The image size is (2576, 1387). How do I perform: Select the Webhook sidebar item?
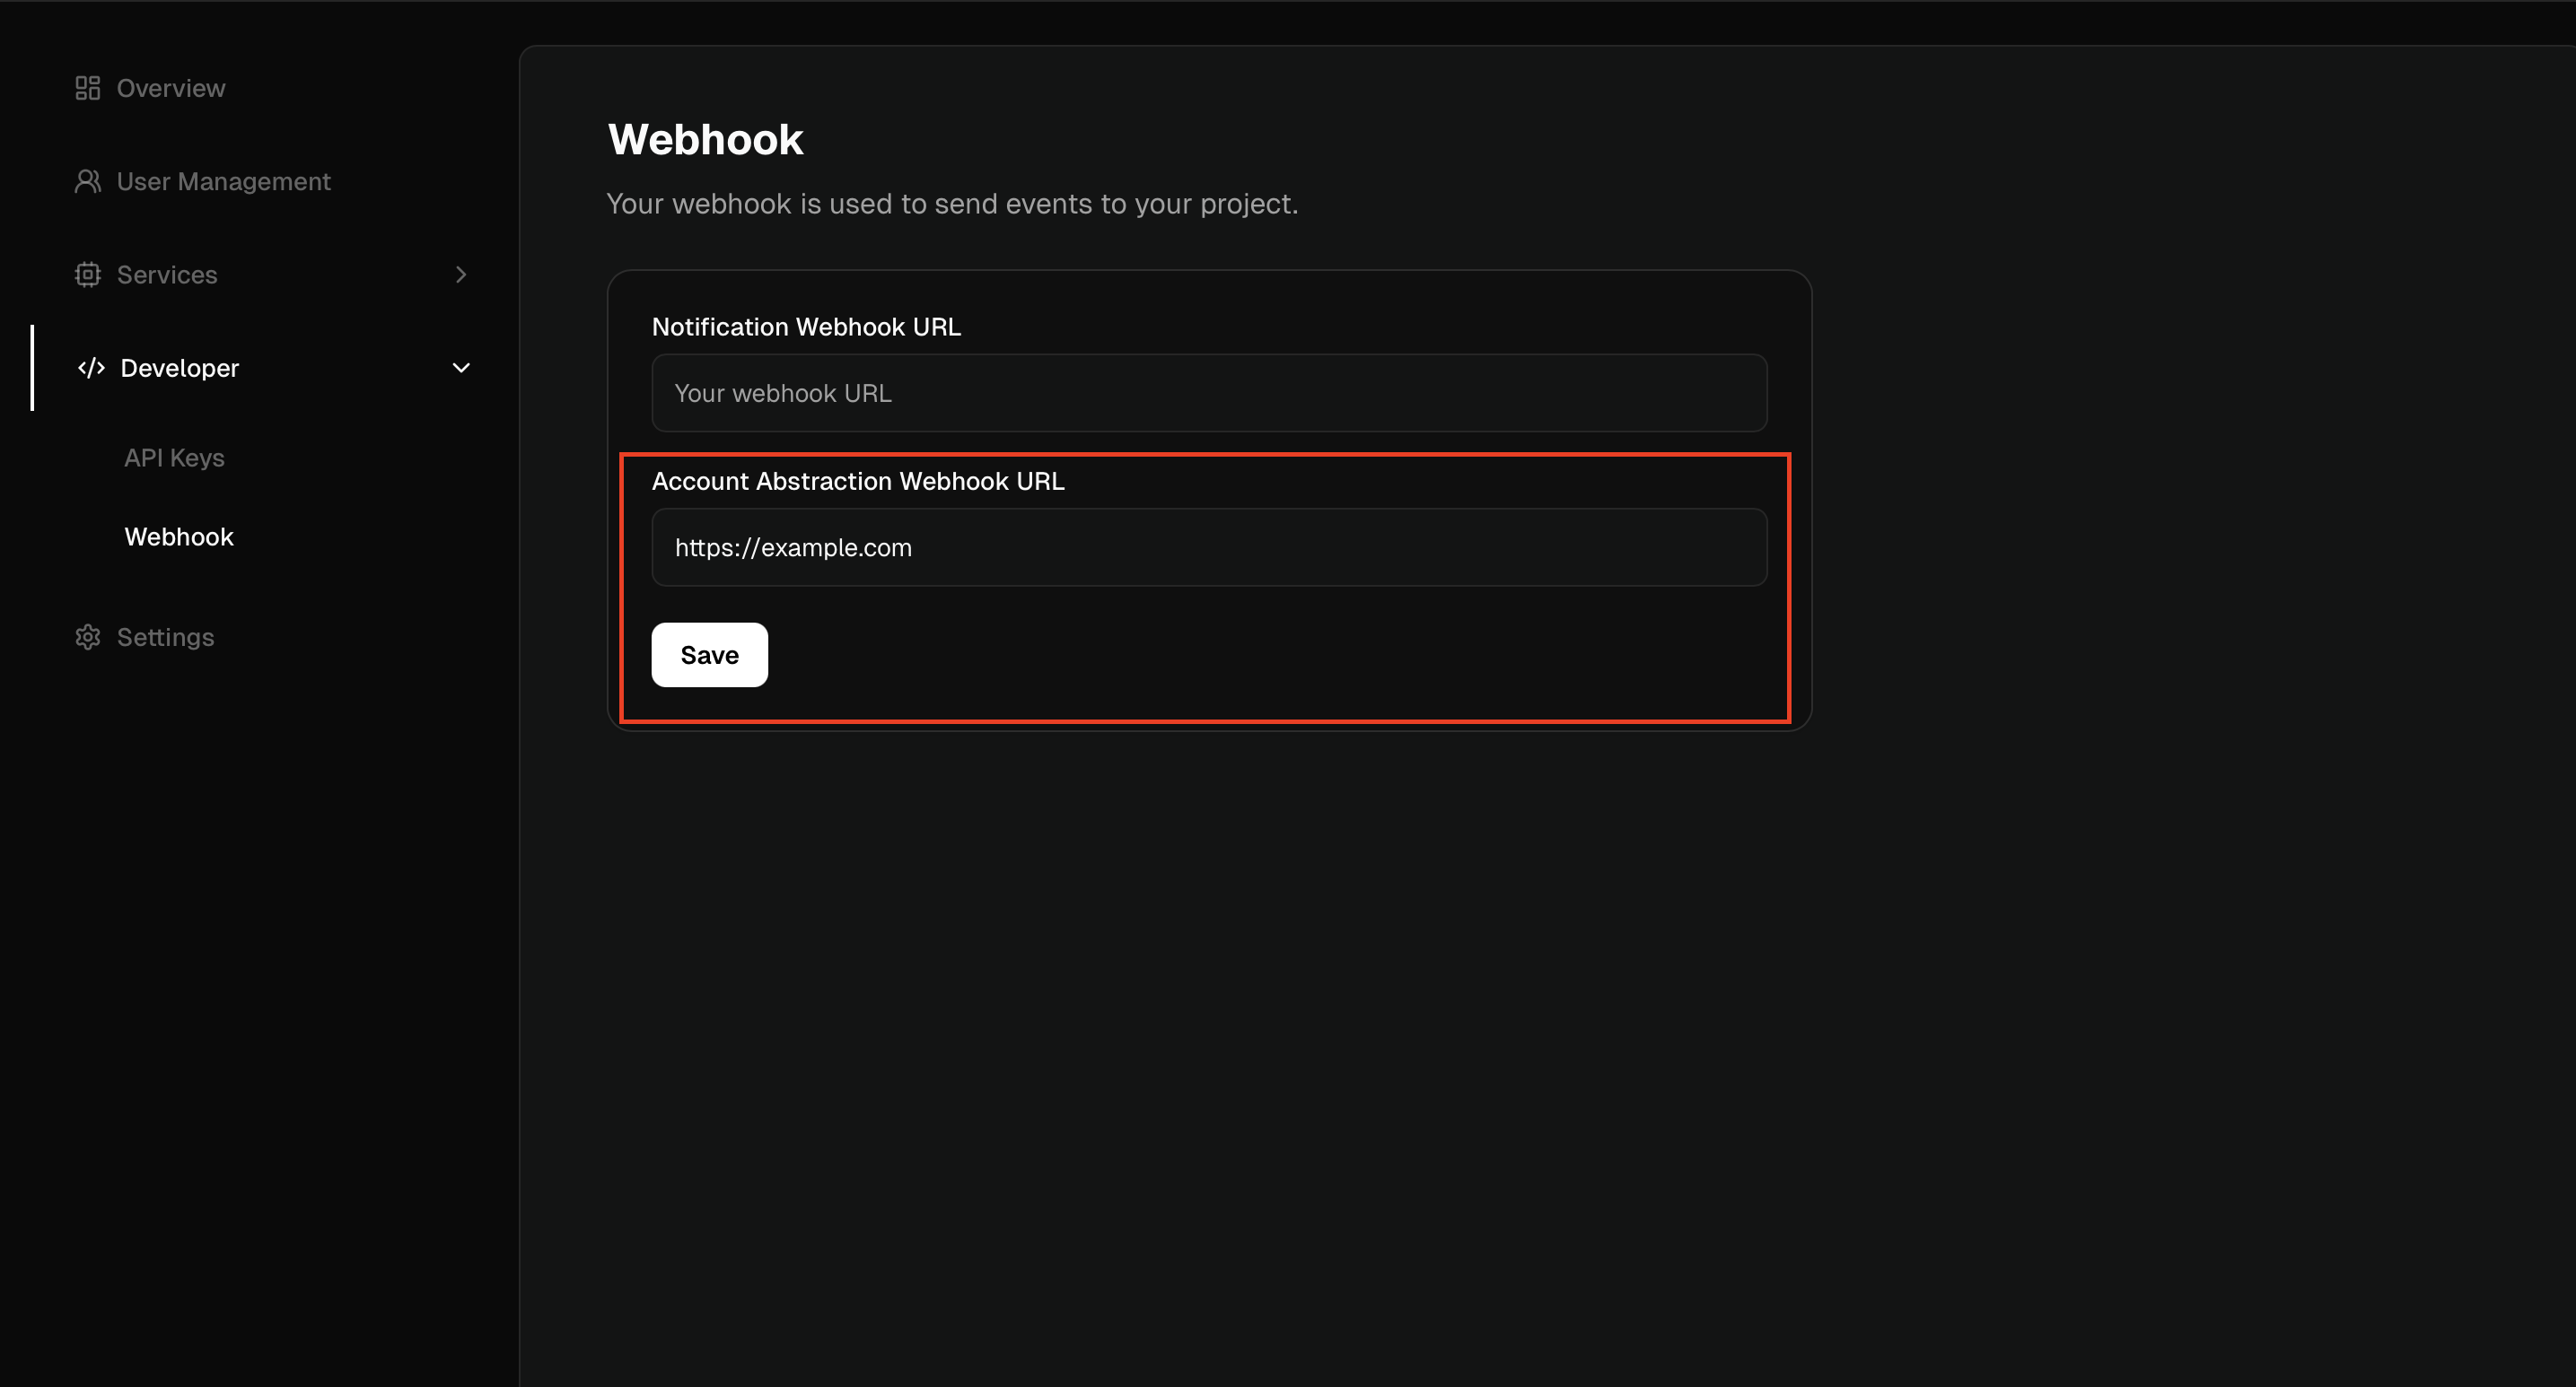pyautogui.click(x=179, y=536)
